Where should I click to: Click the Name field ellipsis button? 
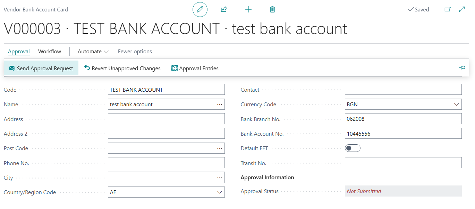[219, 104]
